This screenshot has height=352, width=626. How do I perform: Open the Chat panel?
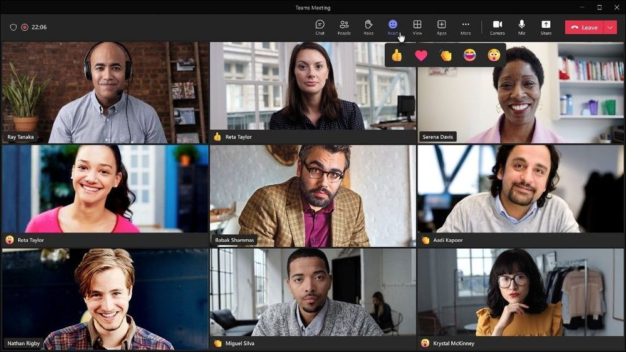tap(320, 26)
